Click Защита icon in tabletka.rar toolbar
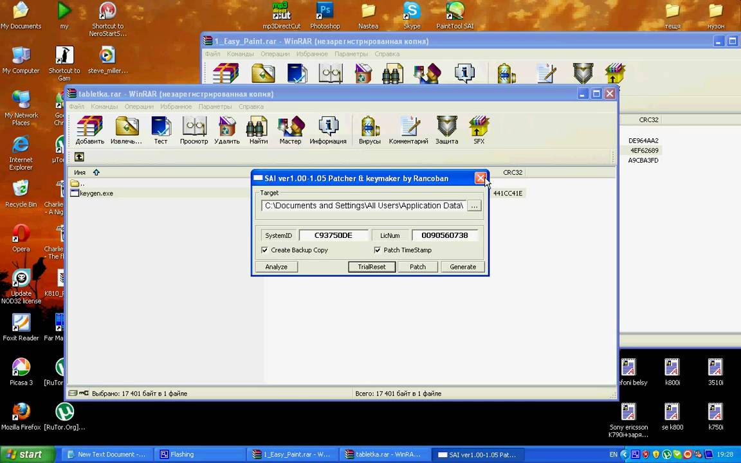 coord(446,130)
